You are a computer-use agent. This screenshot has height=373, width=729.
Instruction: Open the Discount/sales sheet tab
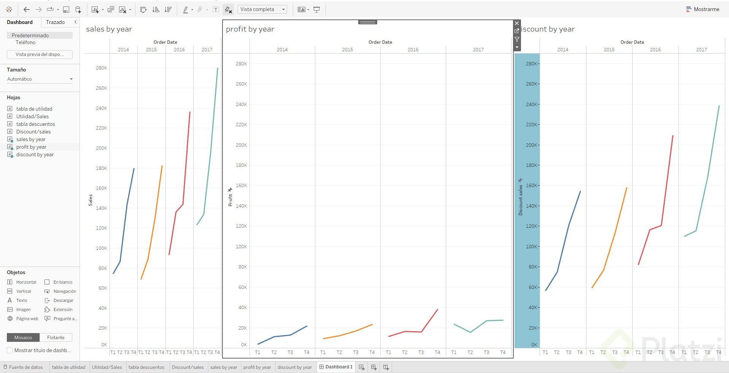188,367
